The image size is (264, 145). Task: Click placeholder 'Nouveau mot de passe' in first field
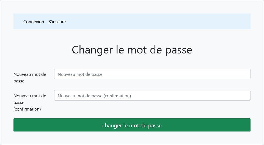point(80,74)
